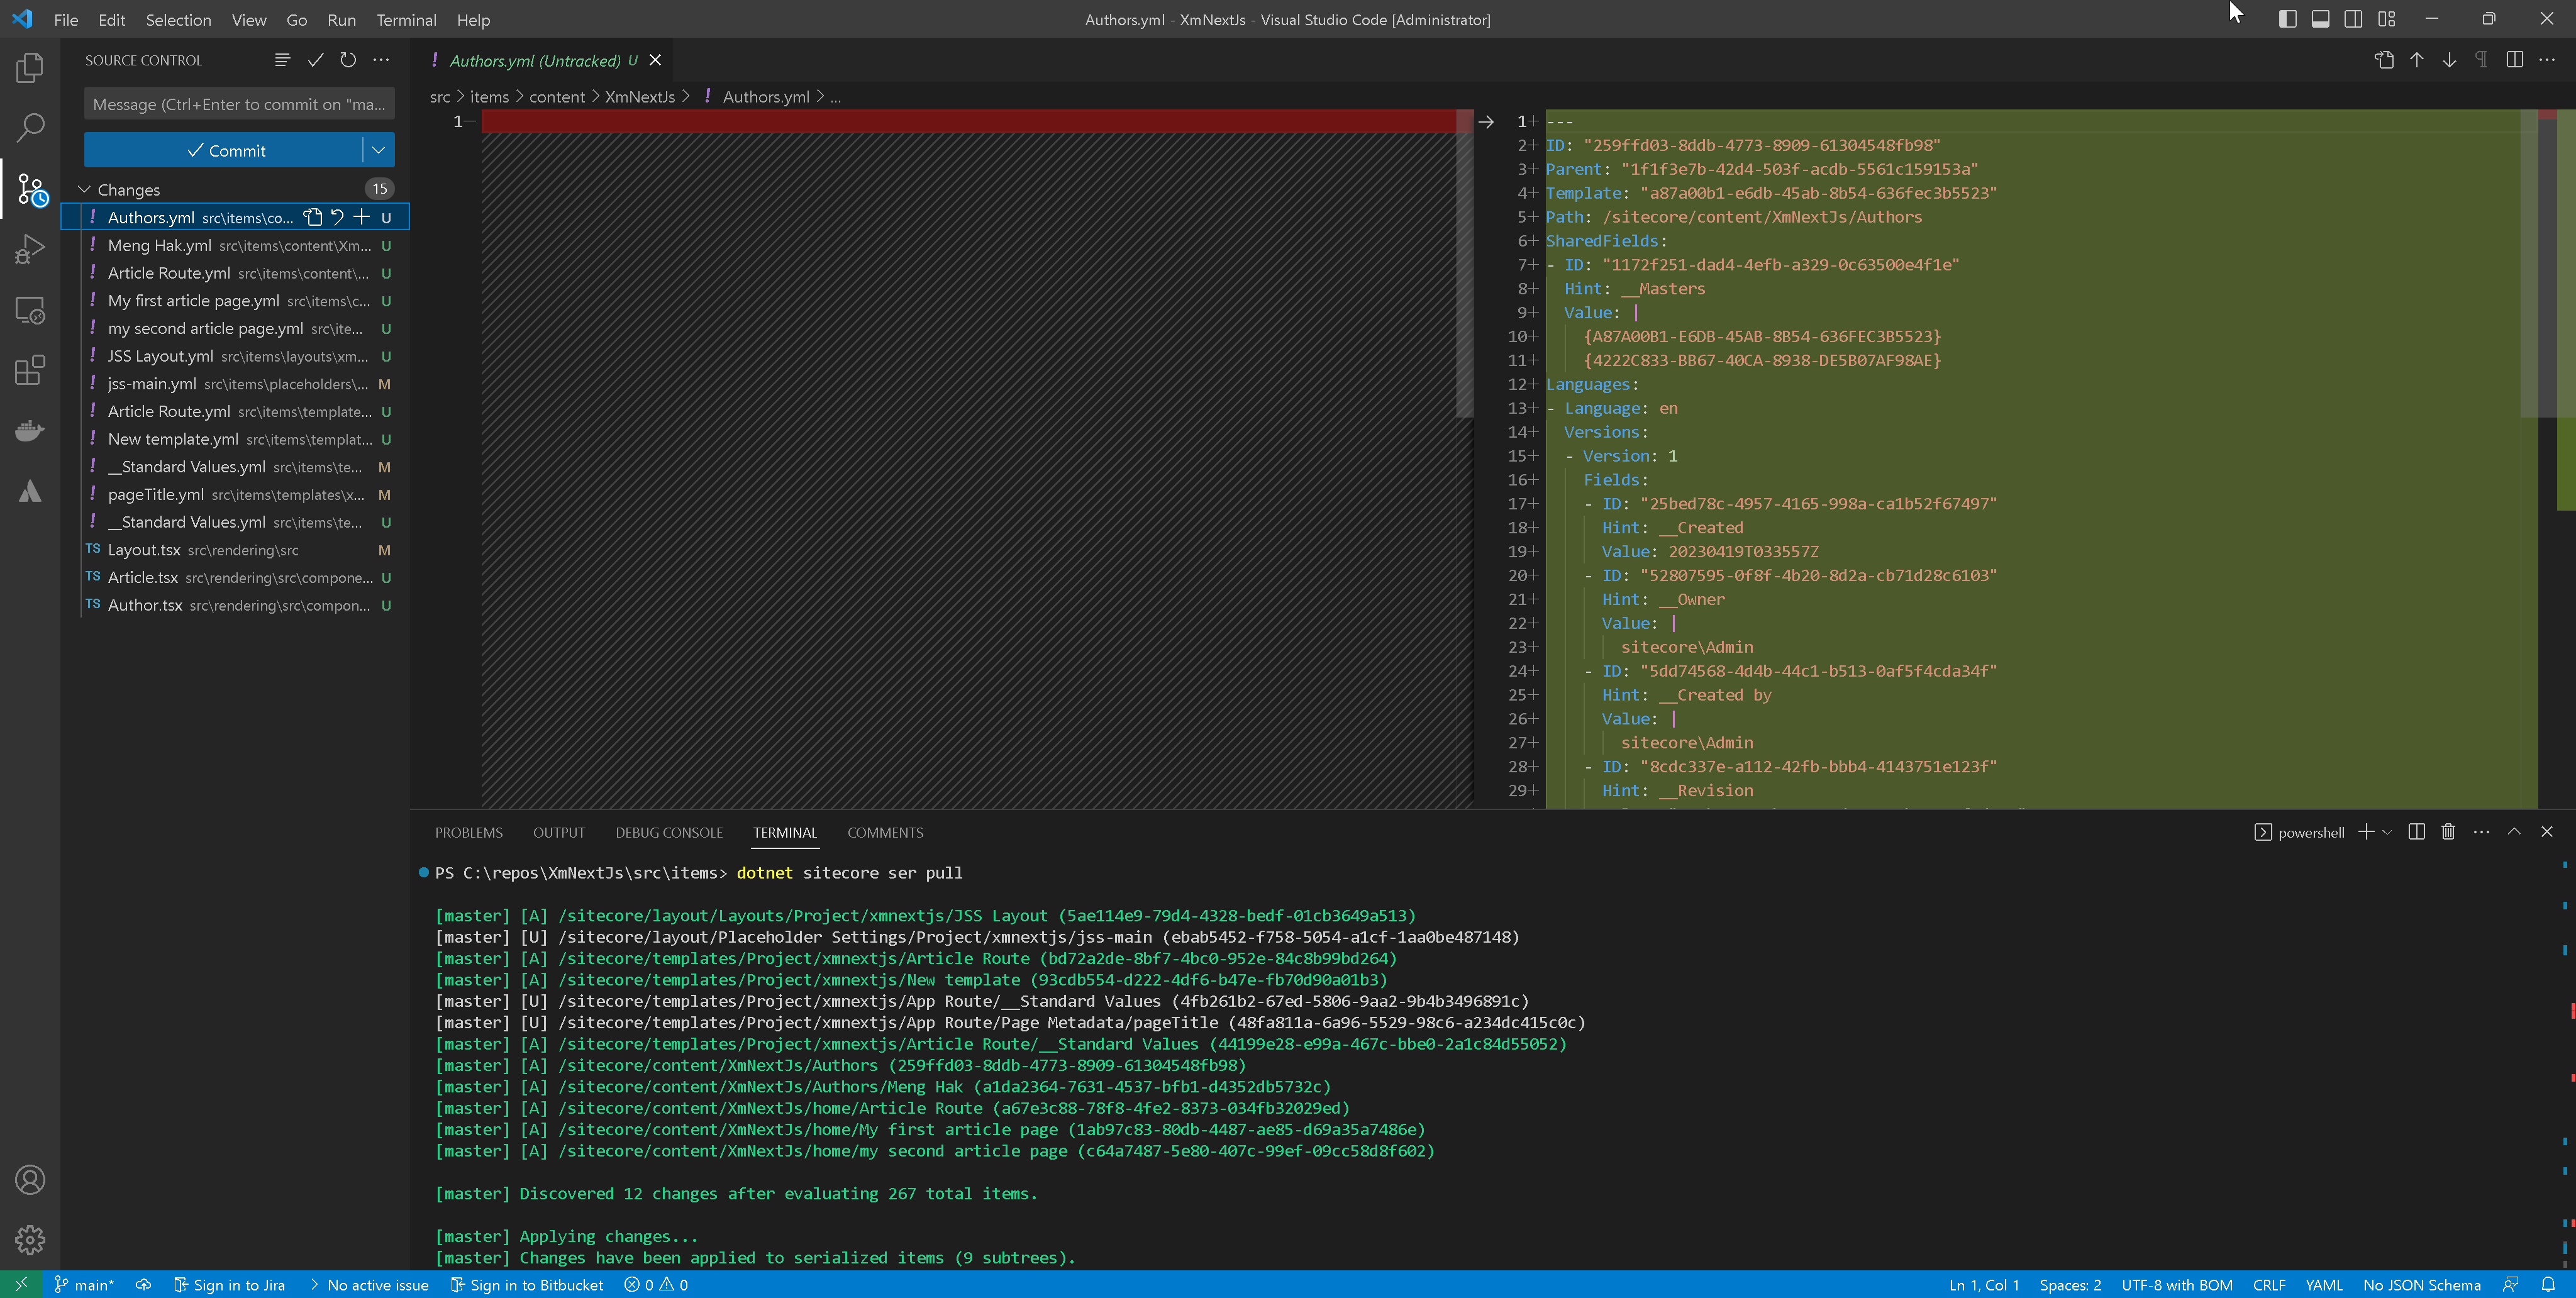This screenshot has width=2576, height=1298.
Task: Open the Explorer view in activity bar
Action: (x=30, y=68)
